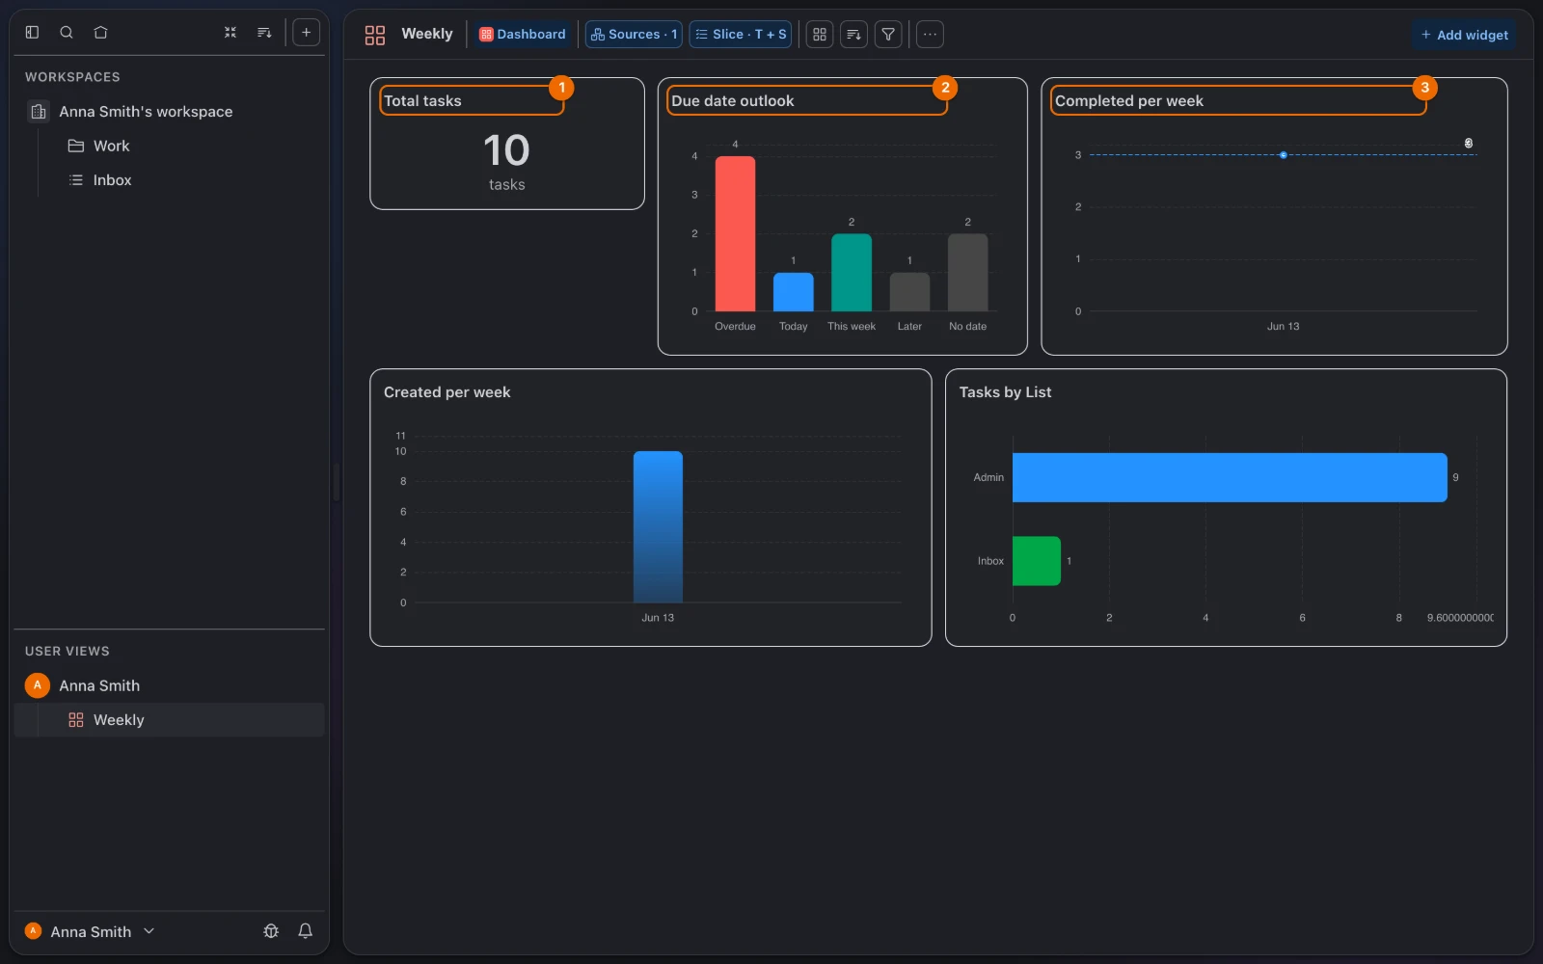Open the sidebar sort icon
The image size is (1543, 964).
[264, 32]
